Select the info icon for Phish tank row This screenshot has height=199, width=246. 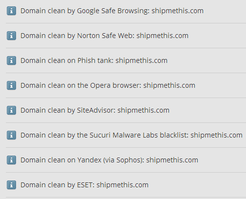point(11,60)
